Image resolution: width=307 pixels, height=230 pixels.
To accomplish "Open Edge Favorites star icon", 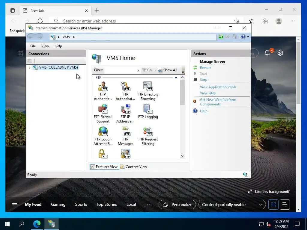I will point(252,21).
